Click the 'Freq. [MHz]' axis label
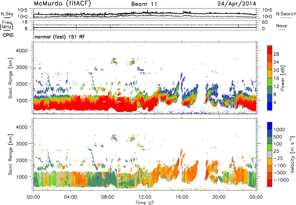This screenshot has height=205, width=296. (7, 25)
